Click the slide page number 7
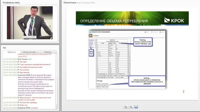The image size is (200, 112). pos(183,92)
